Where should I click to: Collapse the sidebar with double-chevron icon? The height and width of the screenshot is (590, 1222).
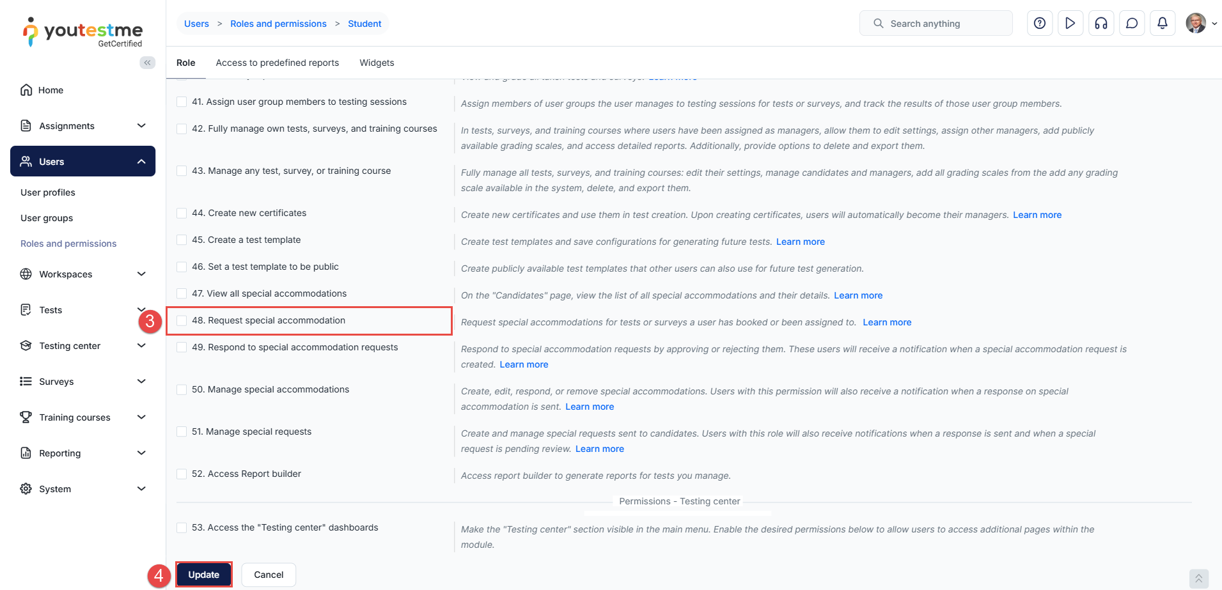click(148, 63)
